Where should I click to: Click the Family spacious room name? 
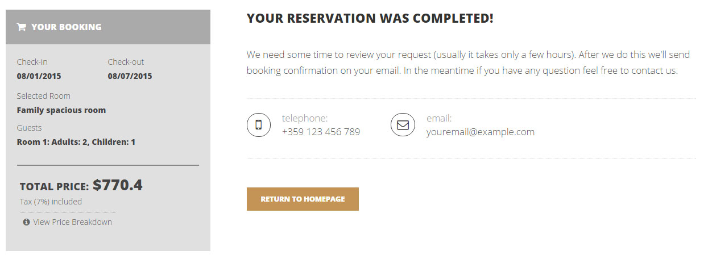61,110
